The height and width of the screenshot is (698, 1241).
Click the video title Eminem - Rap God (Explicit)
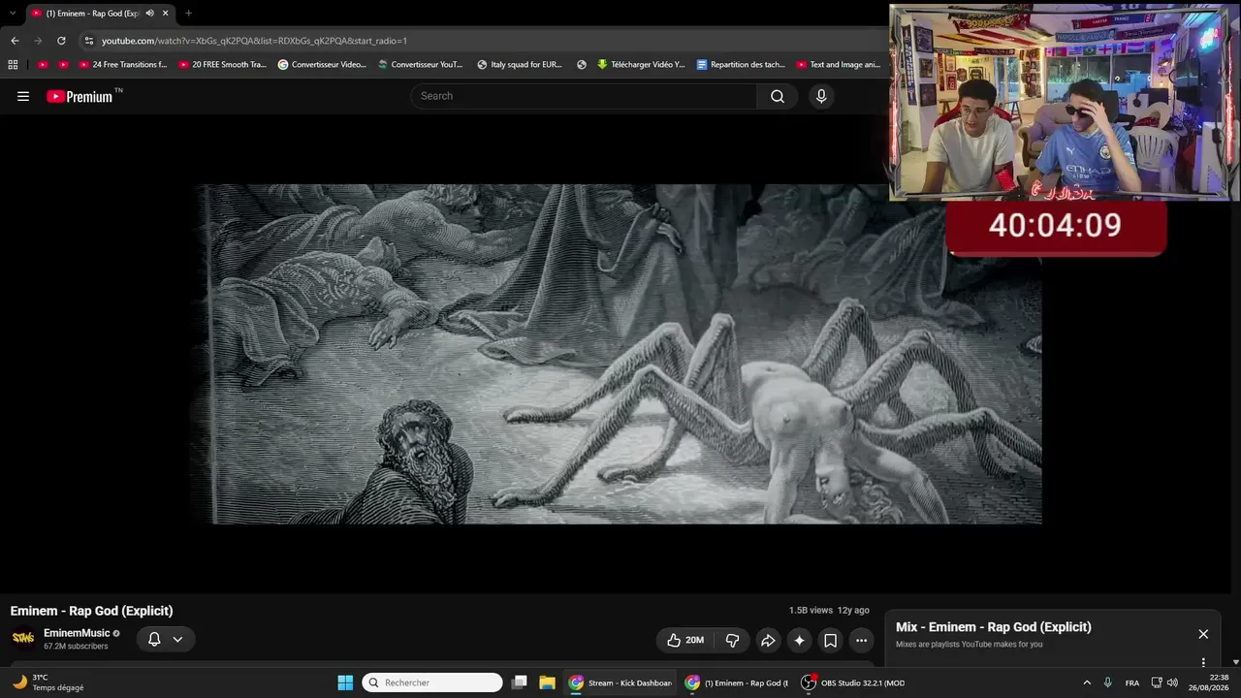coord(92,611)
